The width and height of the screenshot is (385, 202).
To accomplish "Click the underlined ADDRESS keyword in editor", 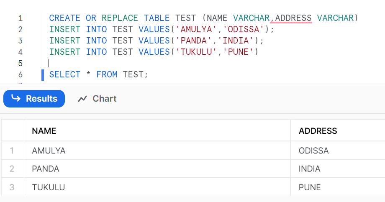I will coord(293,18).
